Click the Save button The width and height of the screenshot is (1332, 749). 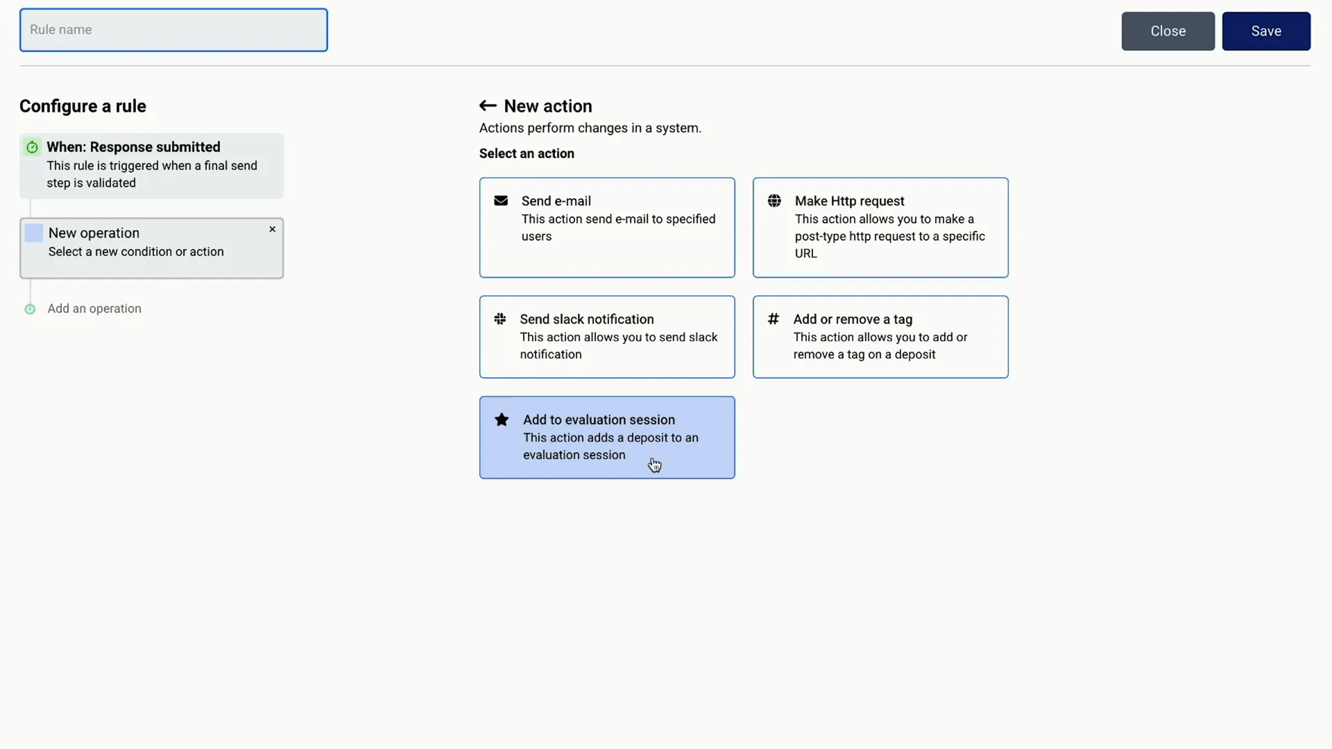[x=1266, y=31]
